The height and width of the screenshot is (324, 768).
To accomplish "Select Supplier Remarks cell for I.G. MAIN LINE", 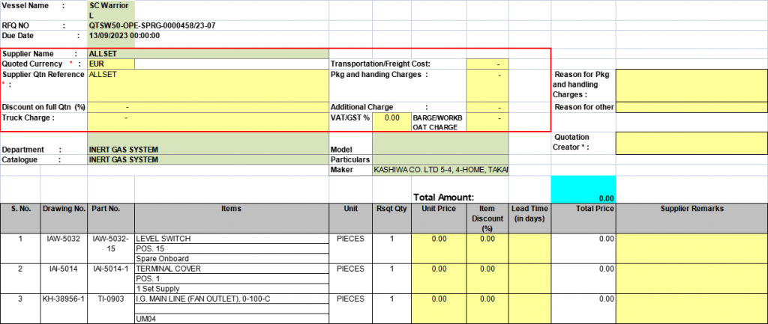I will tap(691, 308).
